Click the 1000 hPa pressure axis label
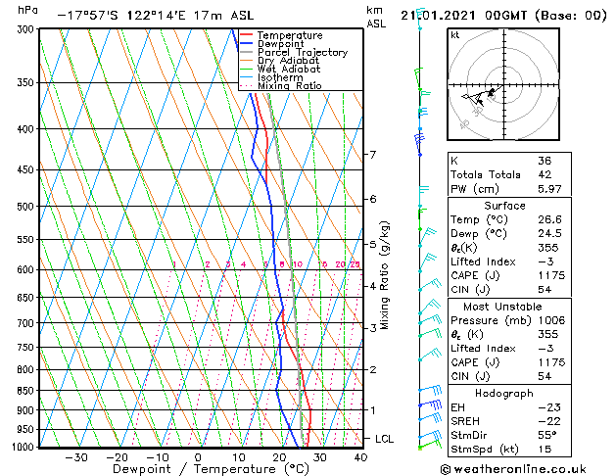The width and height of the screenshot is (616, 476). 24,448
